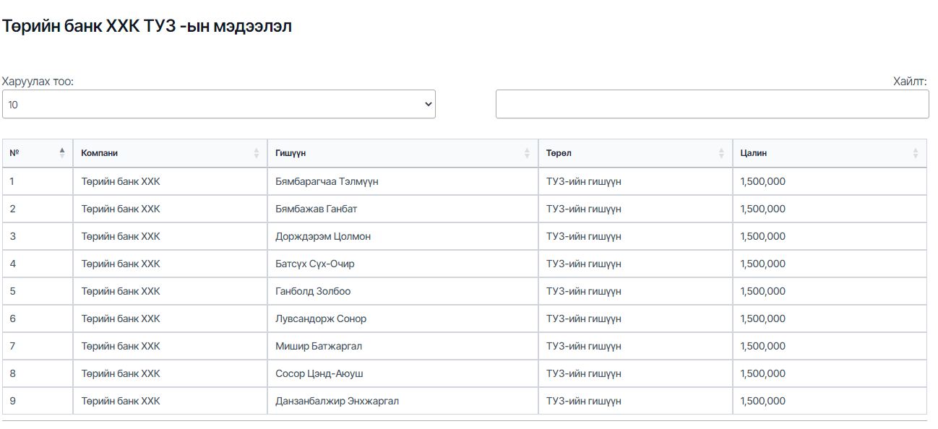The image size is (938, 429).
Task: Click the Компани column sort icon
Action: 256,153
